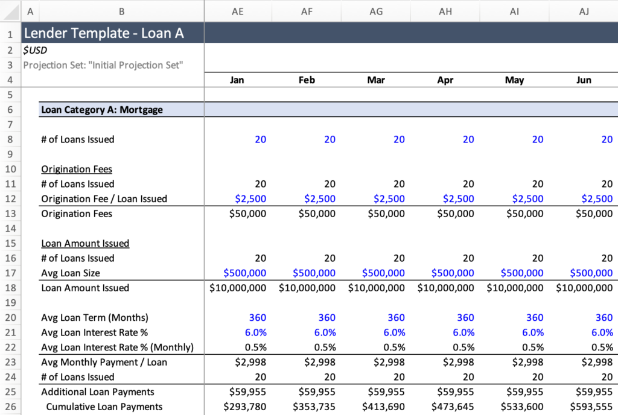
Task: Click the column AJ header
Action: pos(584,11)
